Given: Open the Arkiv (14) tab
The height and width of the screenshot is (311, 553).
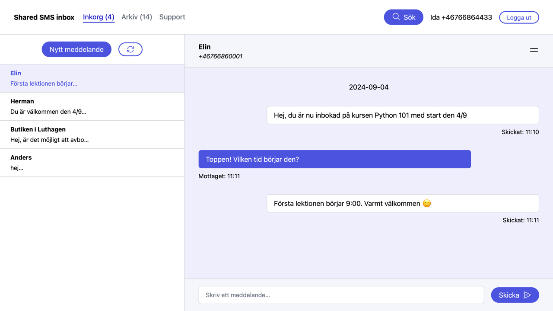Looking at the screenshot, I should tap(137, 17).
